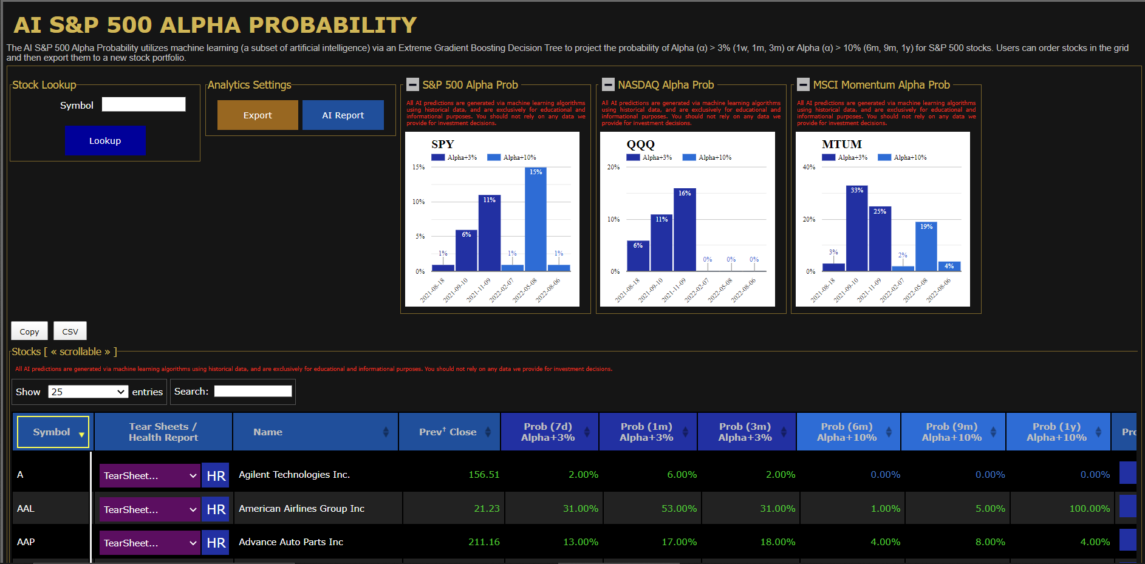Click the 156.51 previous close value
Viewport: 1145px width, 564px height.
484,475
